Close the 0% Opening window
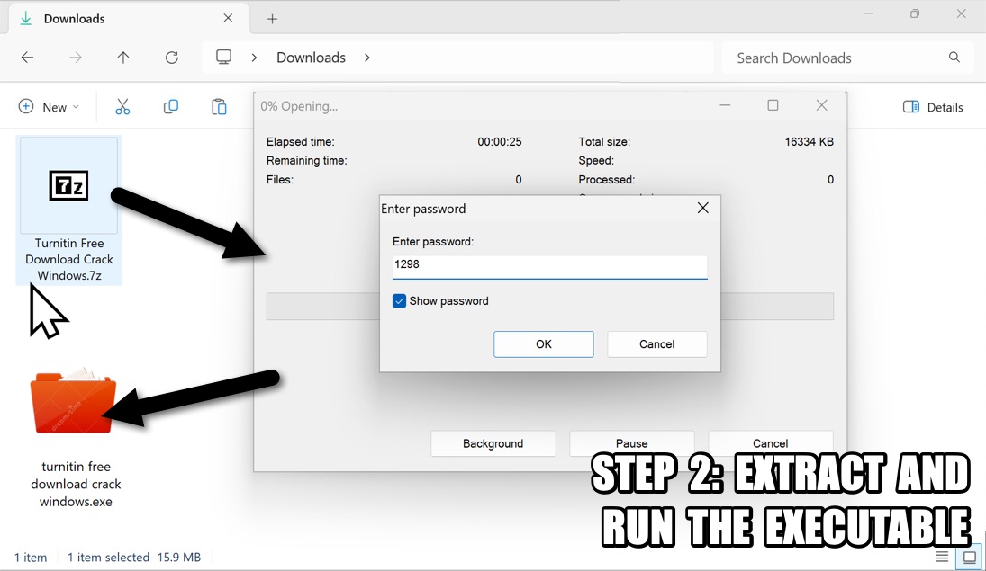986x571 pixels. tap(821, 105)
